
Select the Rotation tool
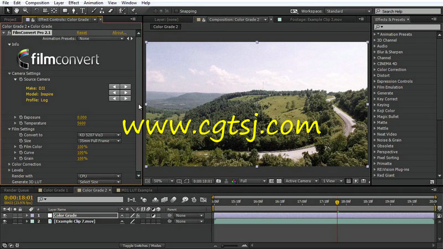pos(37,11)
